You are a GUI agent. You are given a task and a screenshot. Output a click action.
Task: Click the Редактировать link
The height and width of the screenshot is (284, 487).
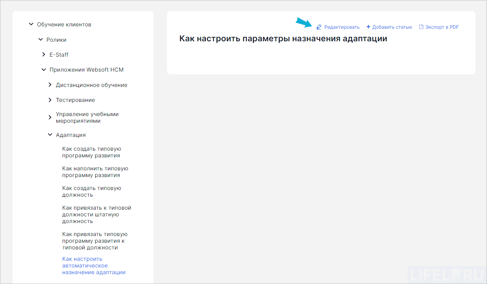coord(341,27)
